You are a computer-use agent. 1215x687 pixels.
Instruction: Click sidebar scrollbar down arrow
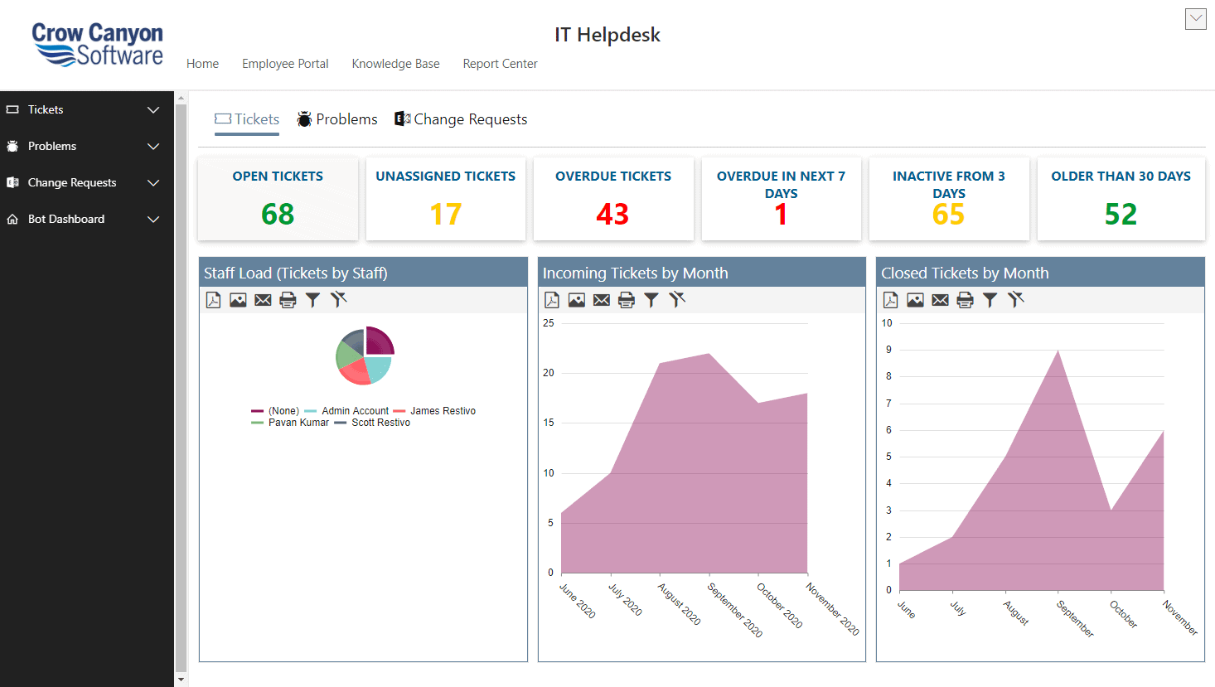click(x=181, y=680)
